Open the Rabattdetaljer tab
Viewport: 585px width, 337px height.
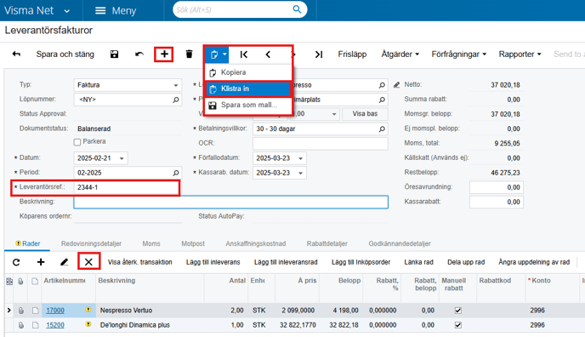[x=327, y=243]
